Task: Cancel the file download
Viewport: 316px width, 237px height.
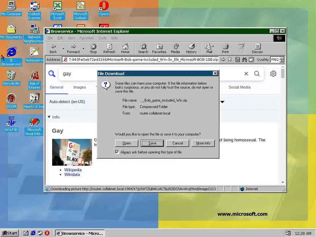Action: pos(177,143)
